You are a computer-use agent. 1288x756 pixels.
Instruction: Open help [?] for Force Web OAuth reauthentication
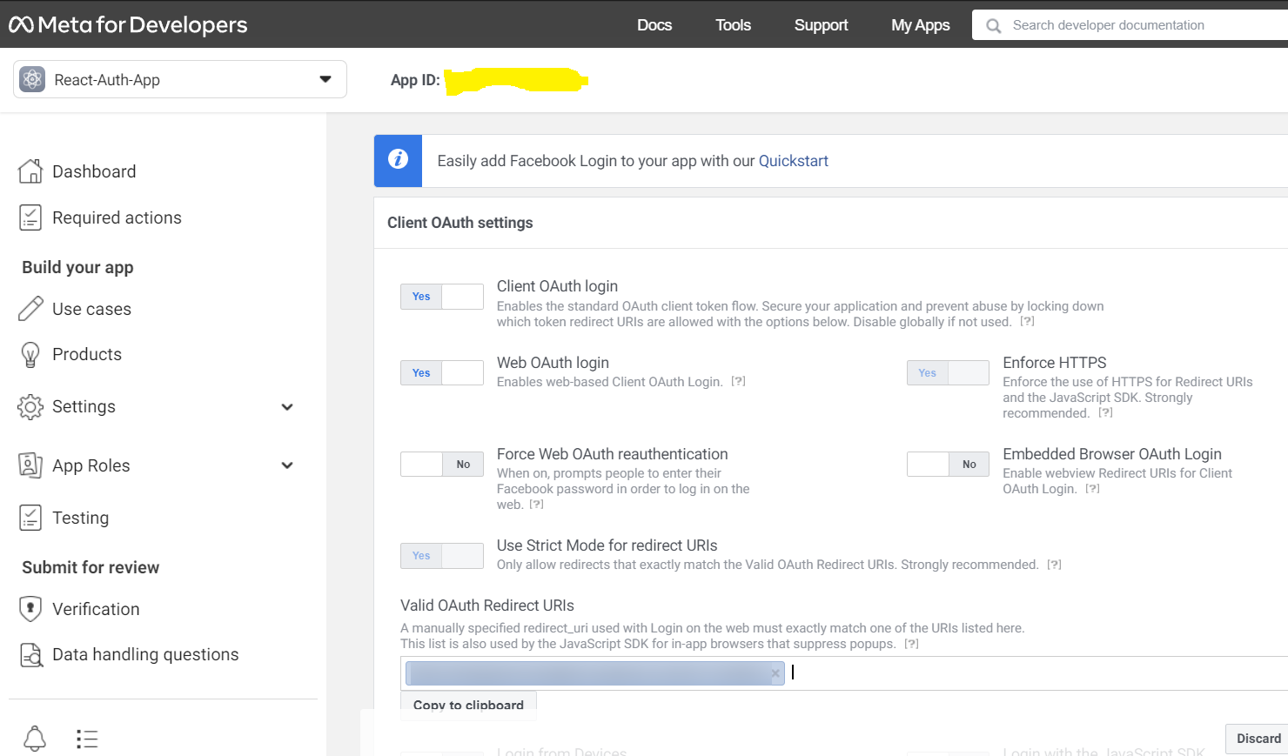pos(537,504)
